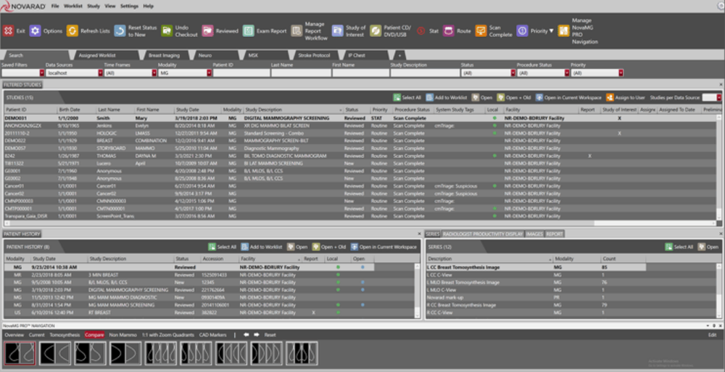
Task: Click Assign to User button
Action: tap(626, 98)
